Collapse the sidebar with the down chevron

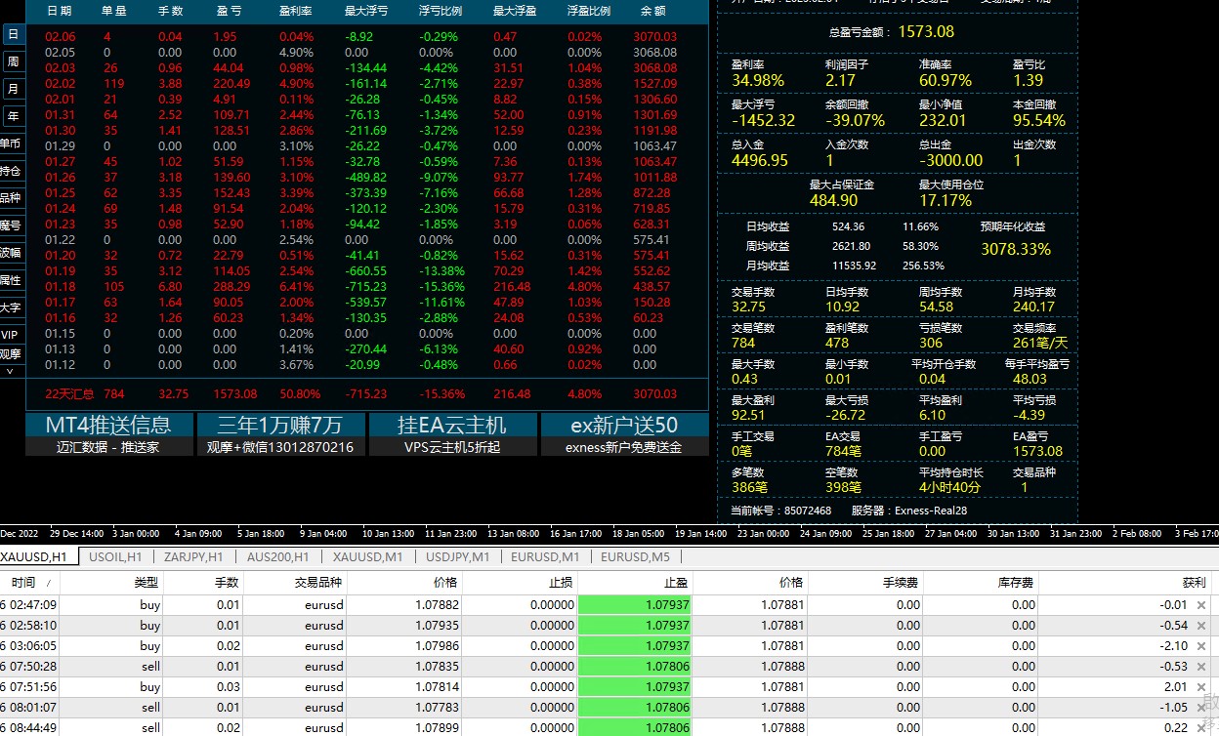pyautogui.click(x=10, y=371)
